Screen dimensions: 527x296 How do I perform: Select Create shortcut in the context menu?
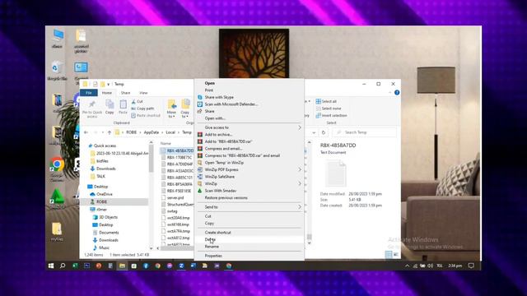[217, 232]
